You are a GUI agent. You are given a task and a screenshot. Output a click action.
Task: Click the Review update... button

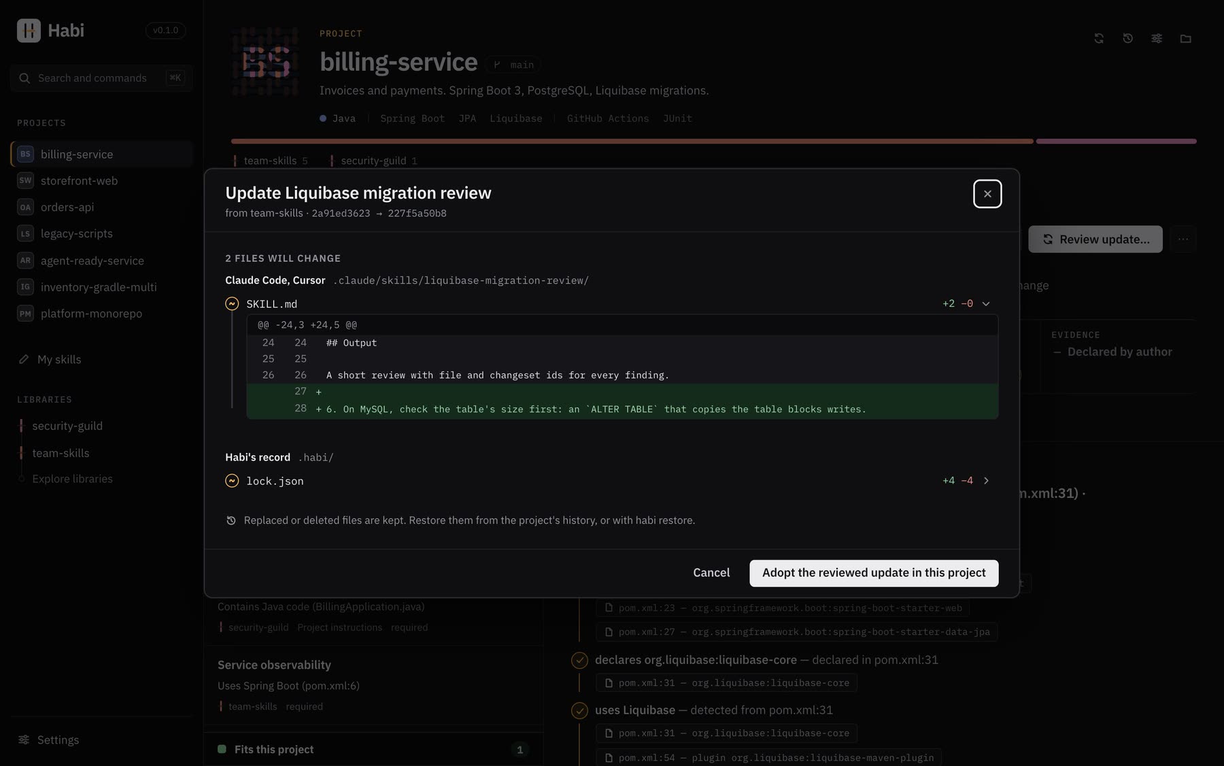tap(1095, 239)
